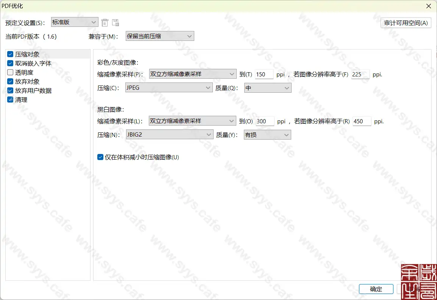Open the 兼容于 compatibility dropdown
Image resolution: width=437 pixels, height=300 pixels.
159,36
